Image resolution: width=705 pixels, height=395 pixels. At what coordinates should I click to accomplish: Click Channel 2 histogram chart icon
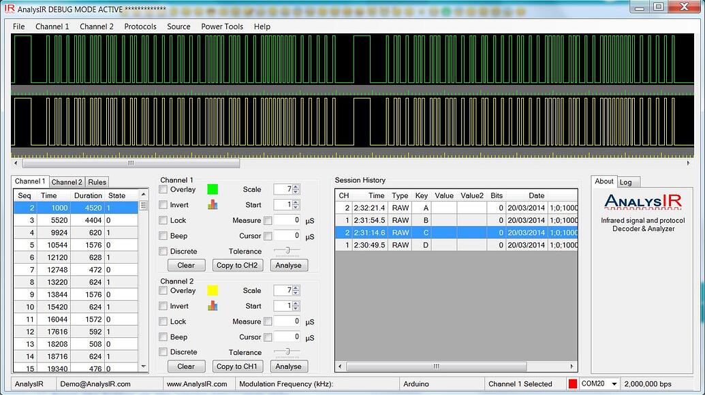[x=213, y=306]
